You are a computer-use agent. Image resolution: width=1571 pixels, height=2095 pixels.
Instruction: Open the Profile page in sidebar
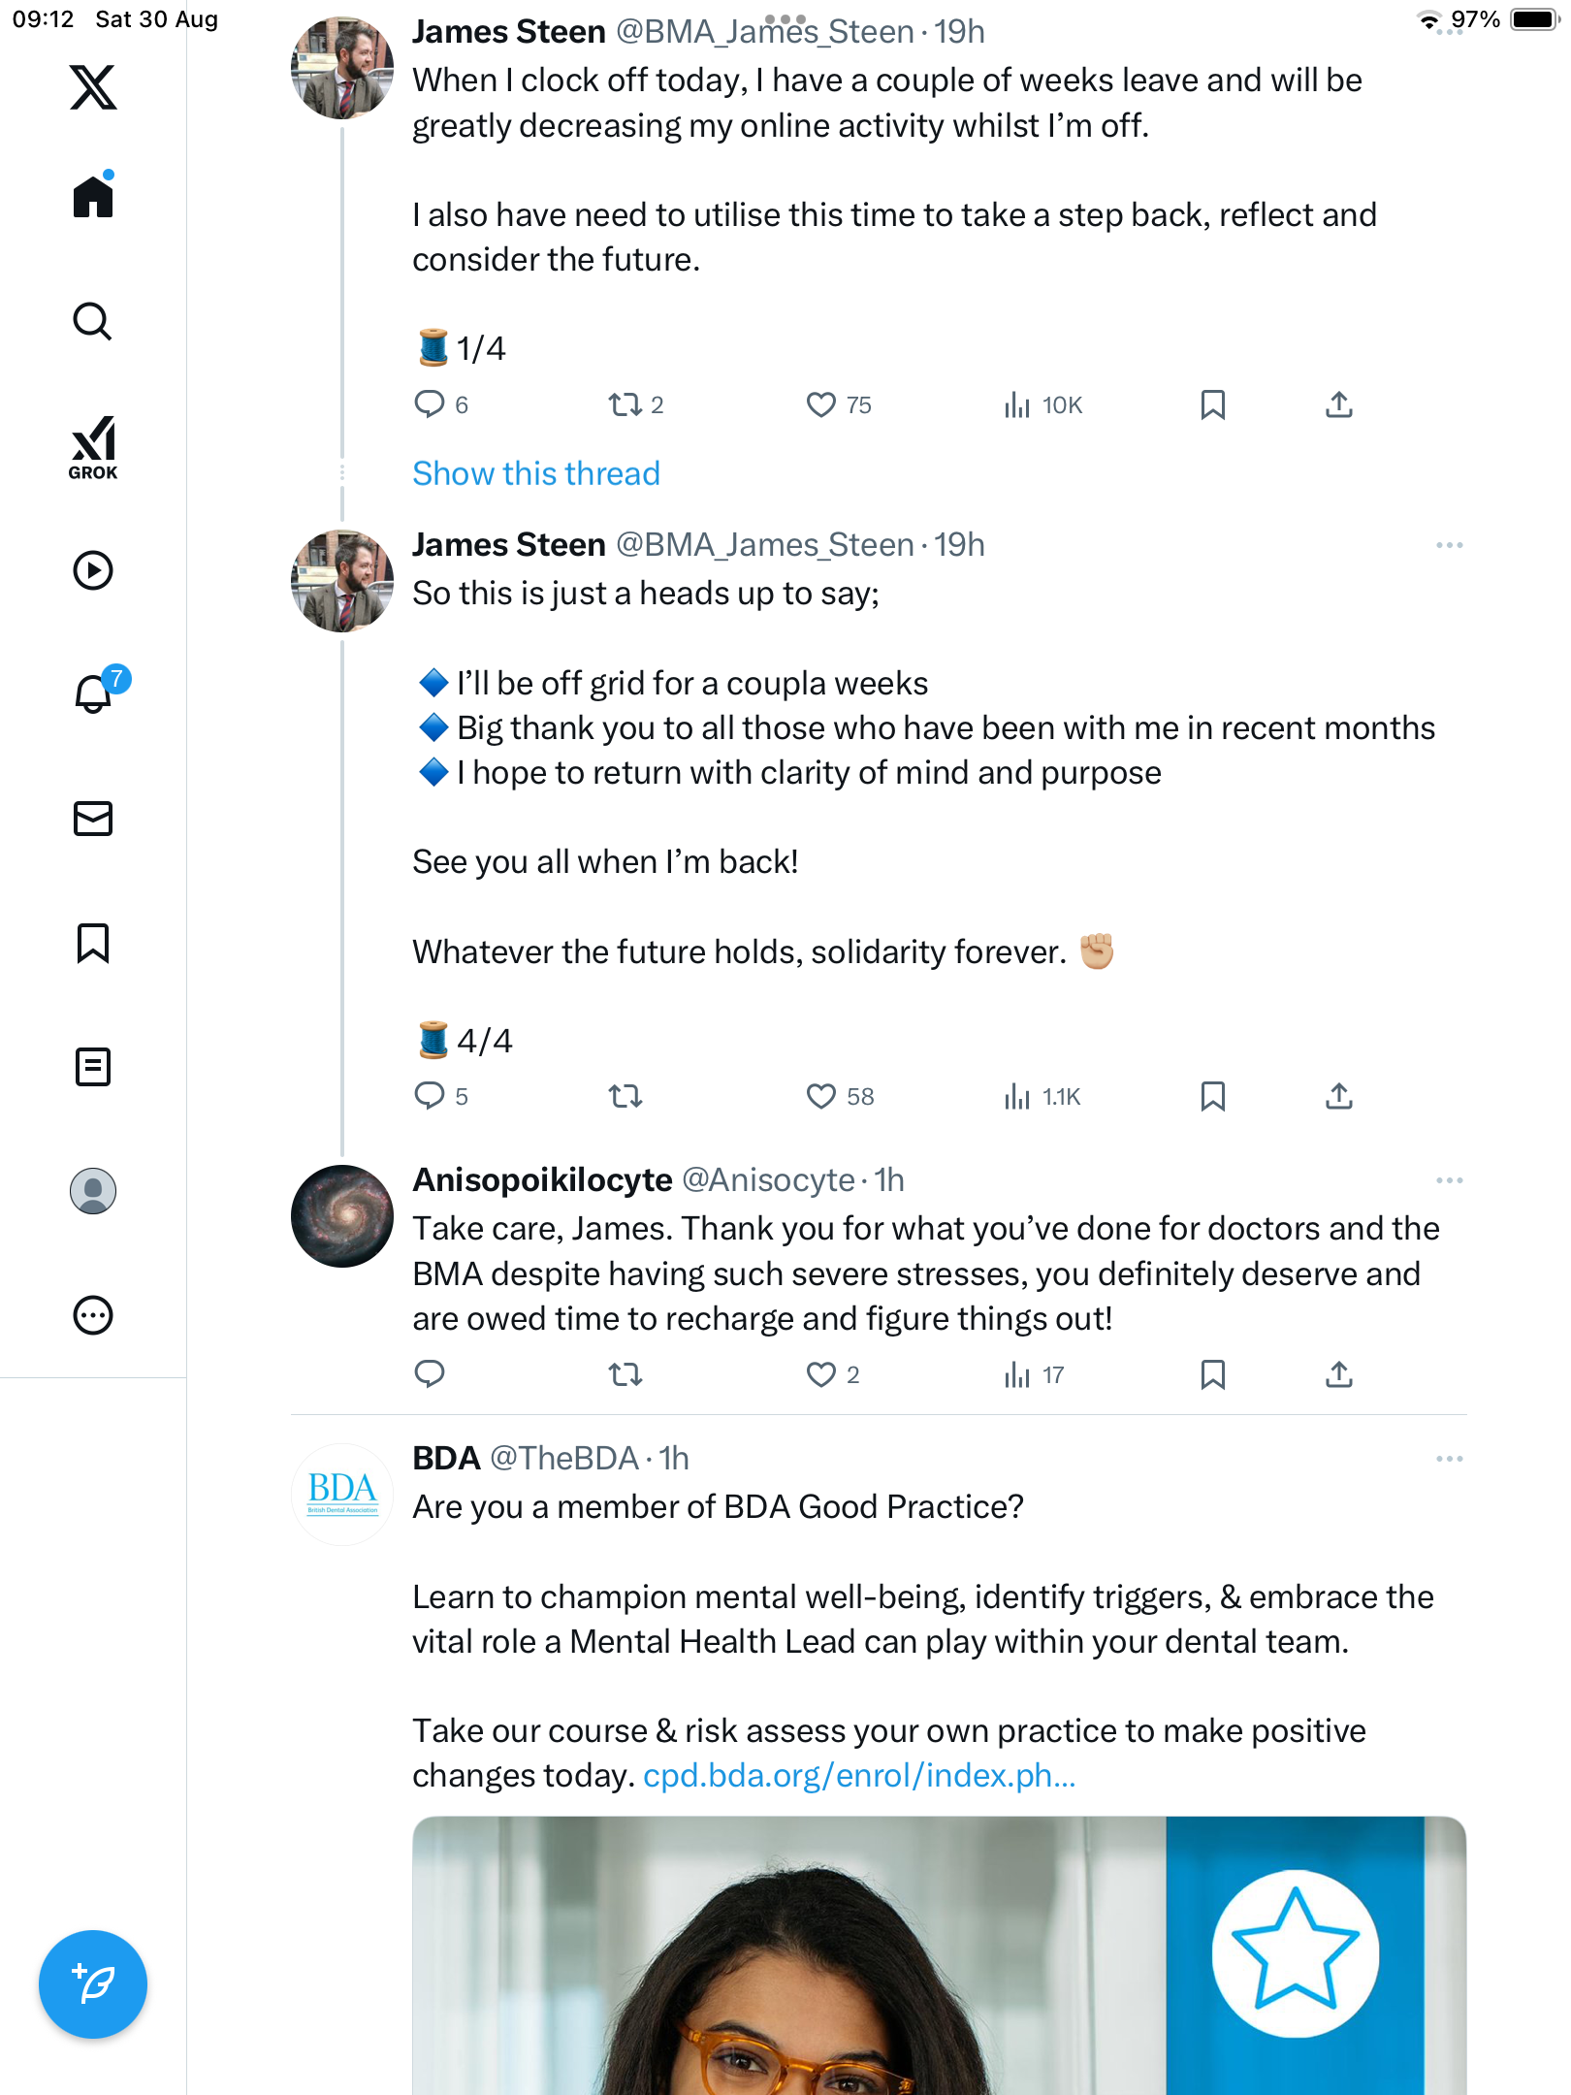point(93,1191)
